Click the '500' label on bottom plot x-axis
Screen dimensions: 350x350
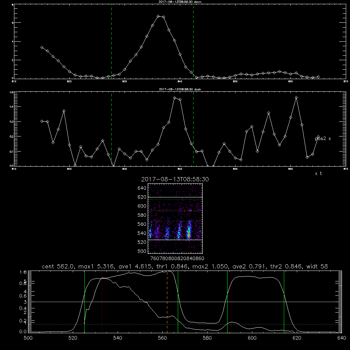pyautogui.click(x=28, y=338)
